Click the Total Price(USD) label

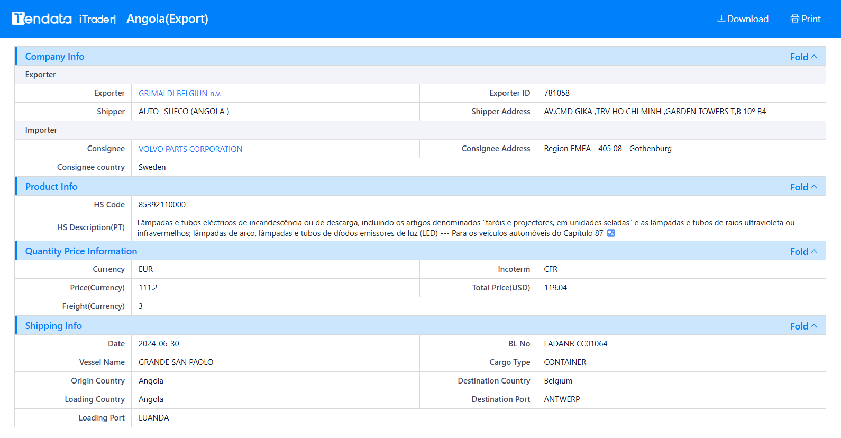(501, 288)
